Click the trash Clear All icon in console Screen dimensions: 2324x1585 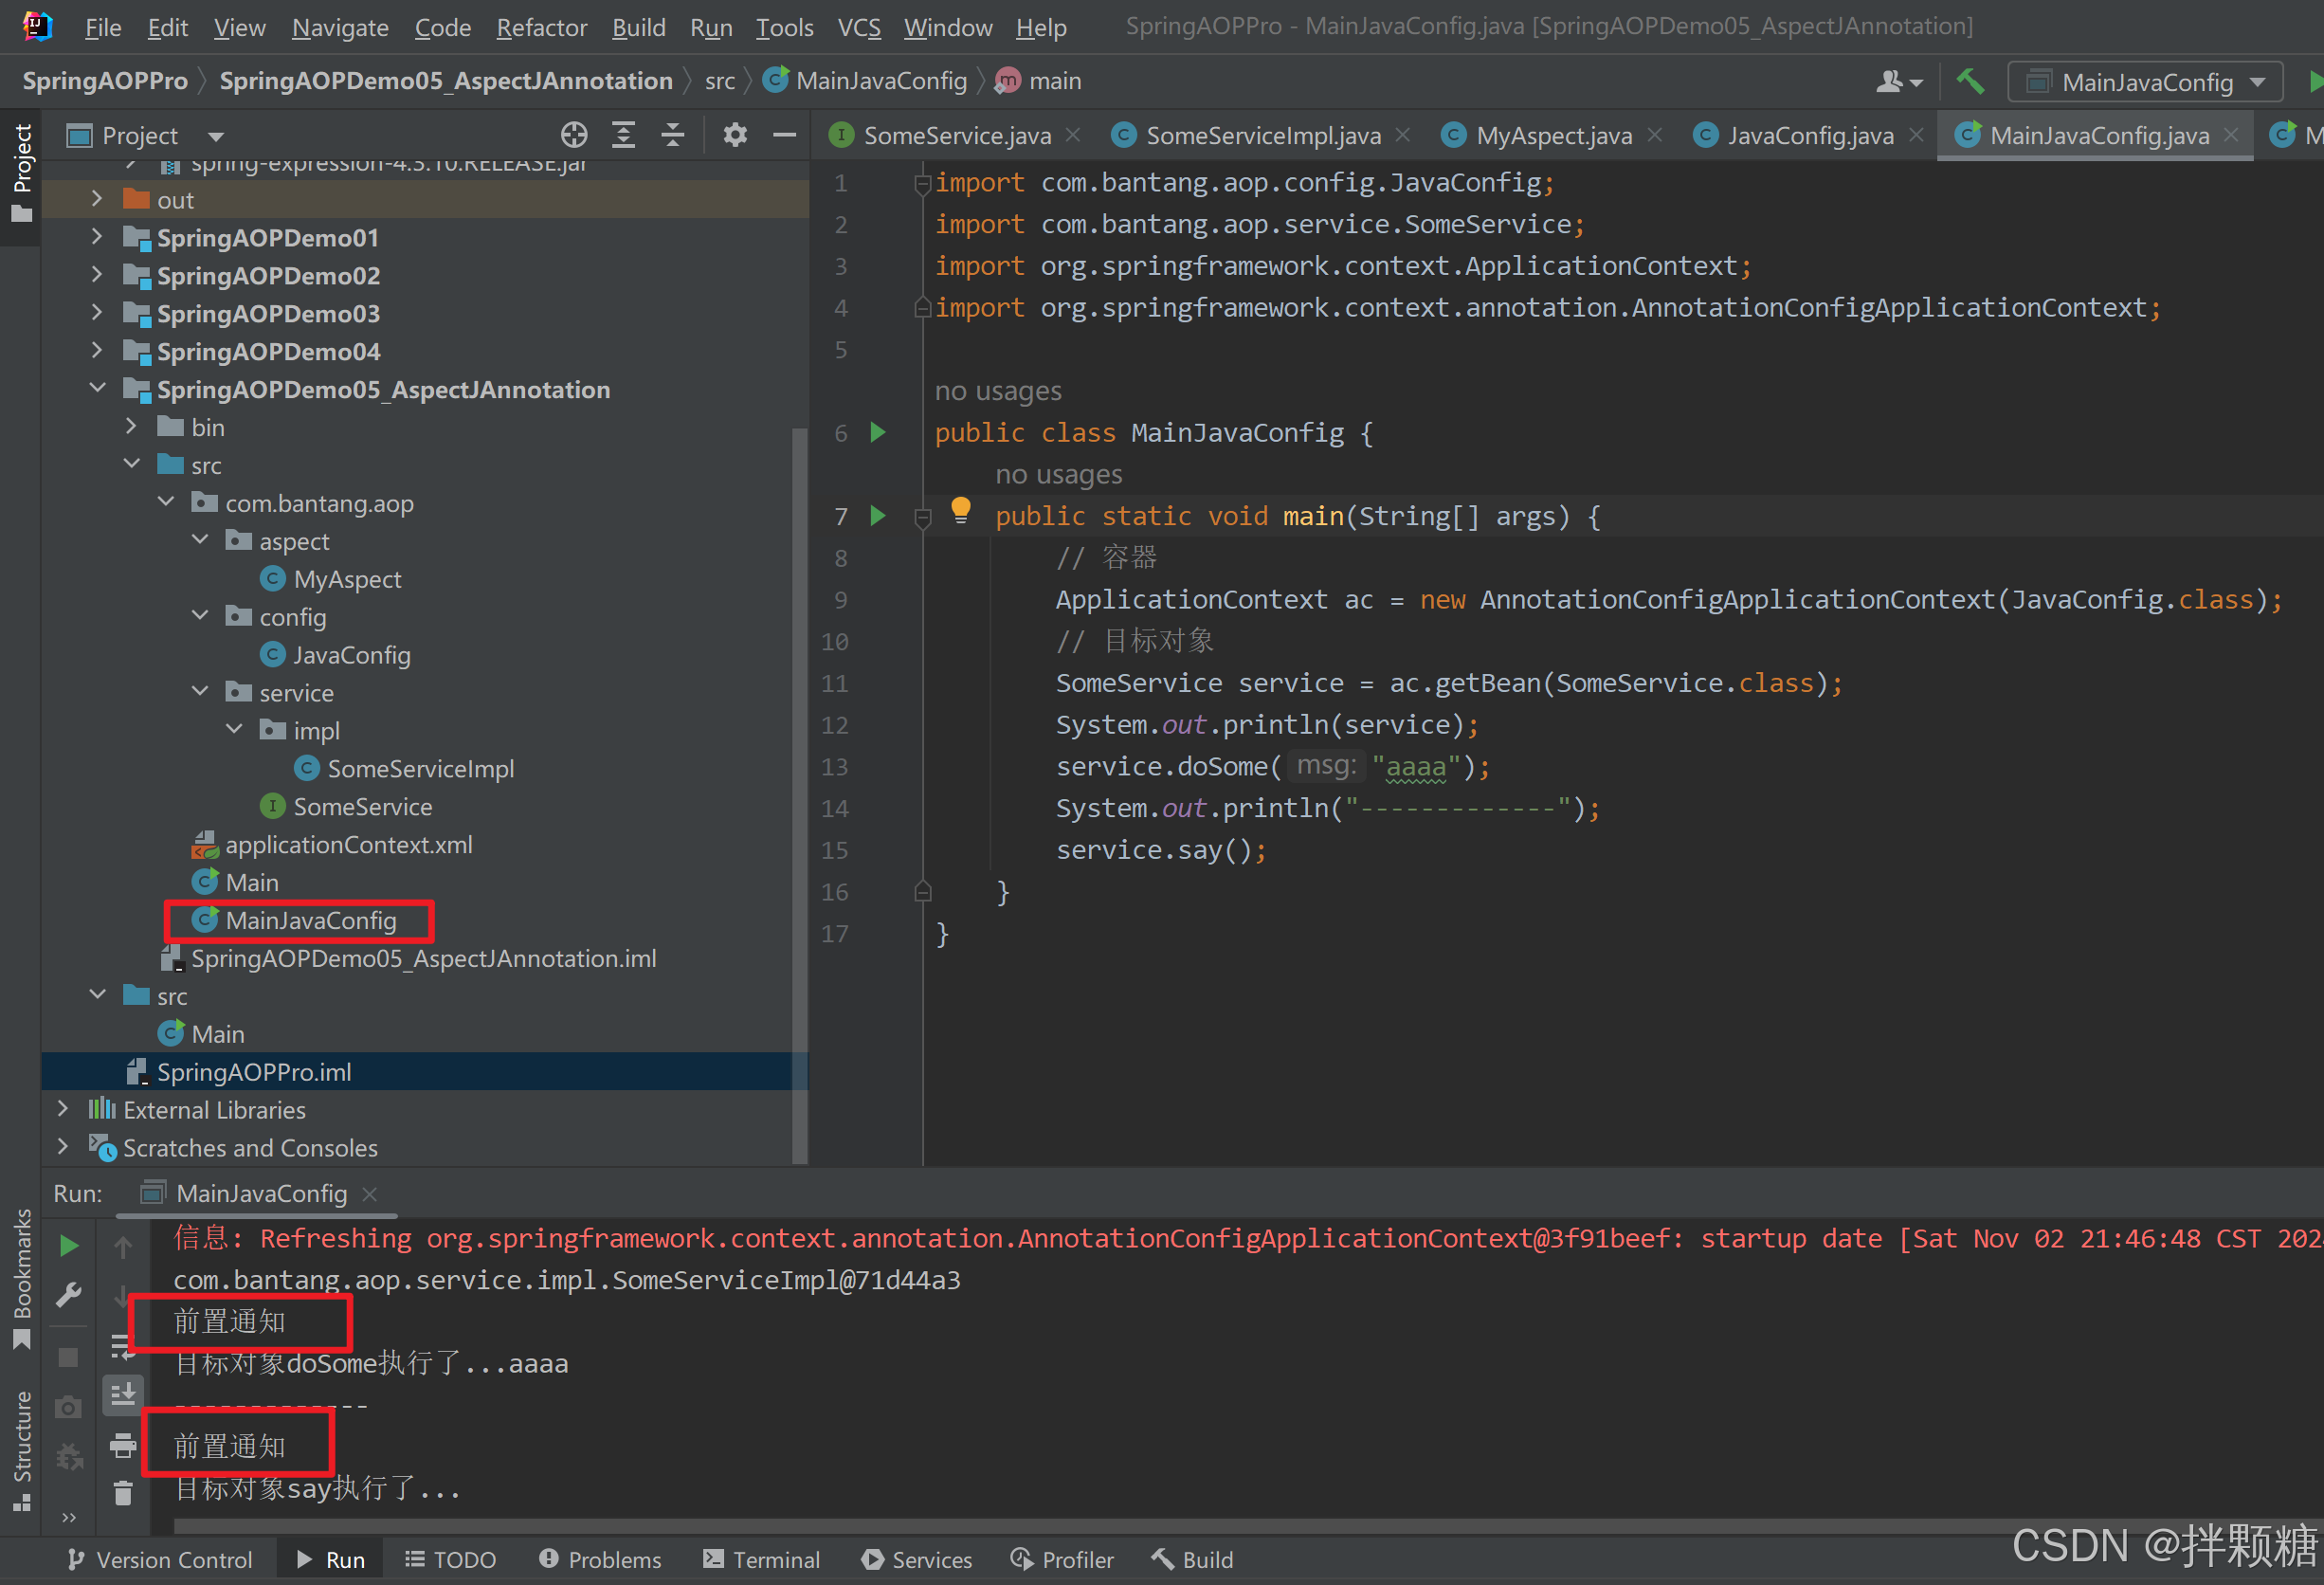tap(123, 1493)
